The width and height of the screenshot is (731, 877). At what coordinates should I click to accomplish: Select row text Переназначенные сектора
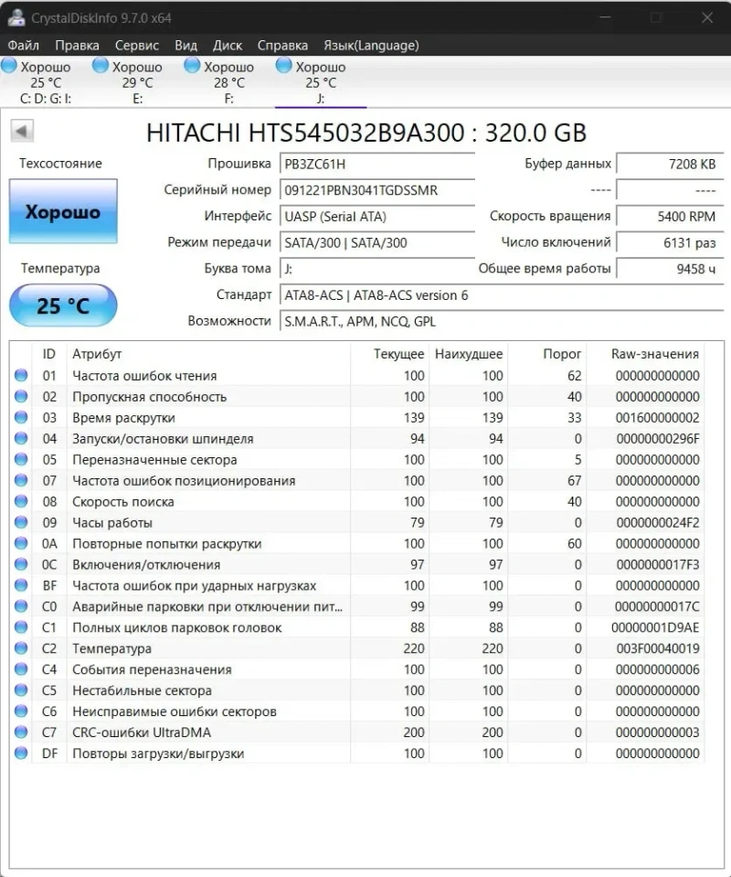[154, 460]
